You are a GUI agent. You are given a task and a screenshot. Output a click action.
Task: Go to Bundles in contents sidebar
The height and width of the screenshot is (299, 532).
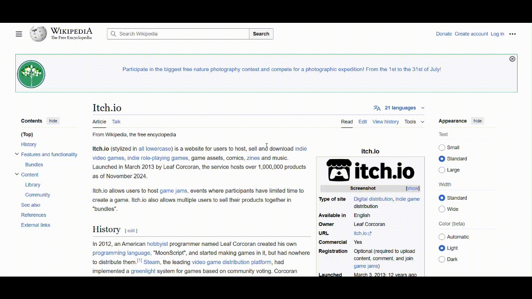coord(34,164)
